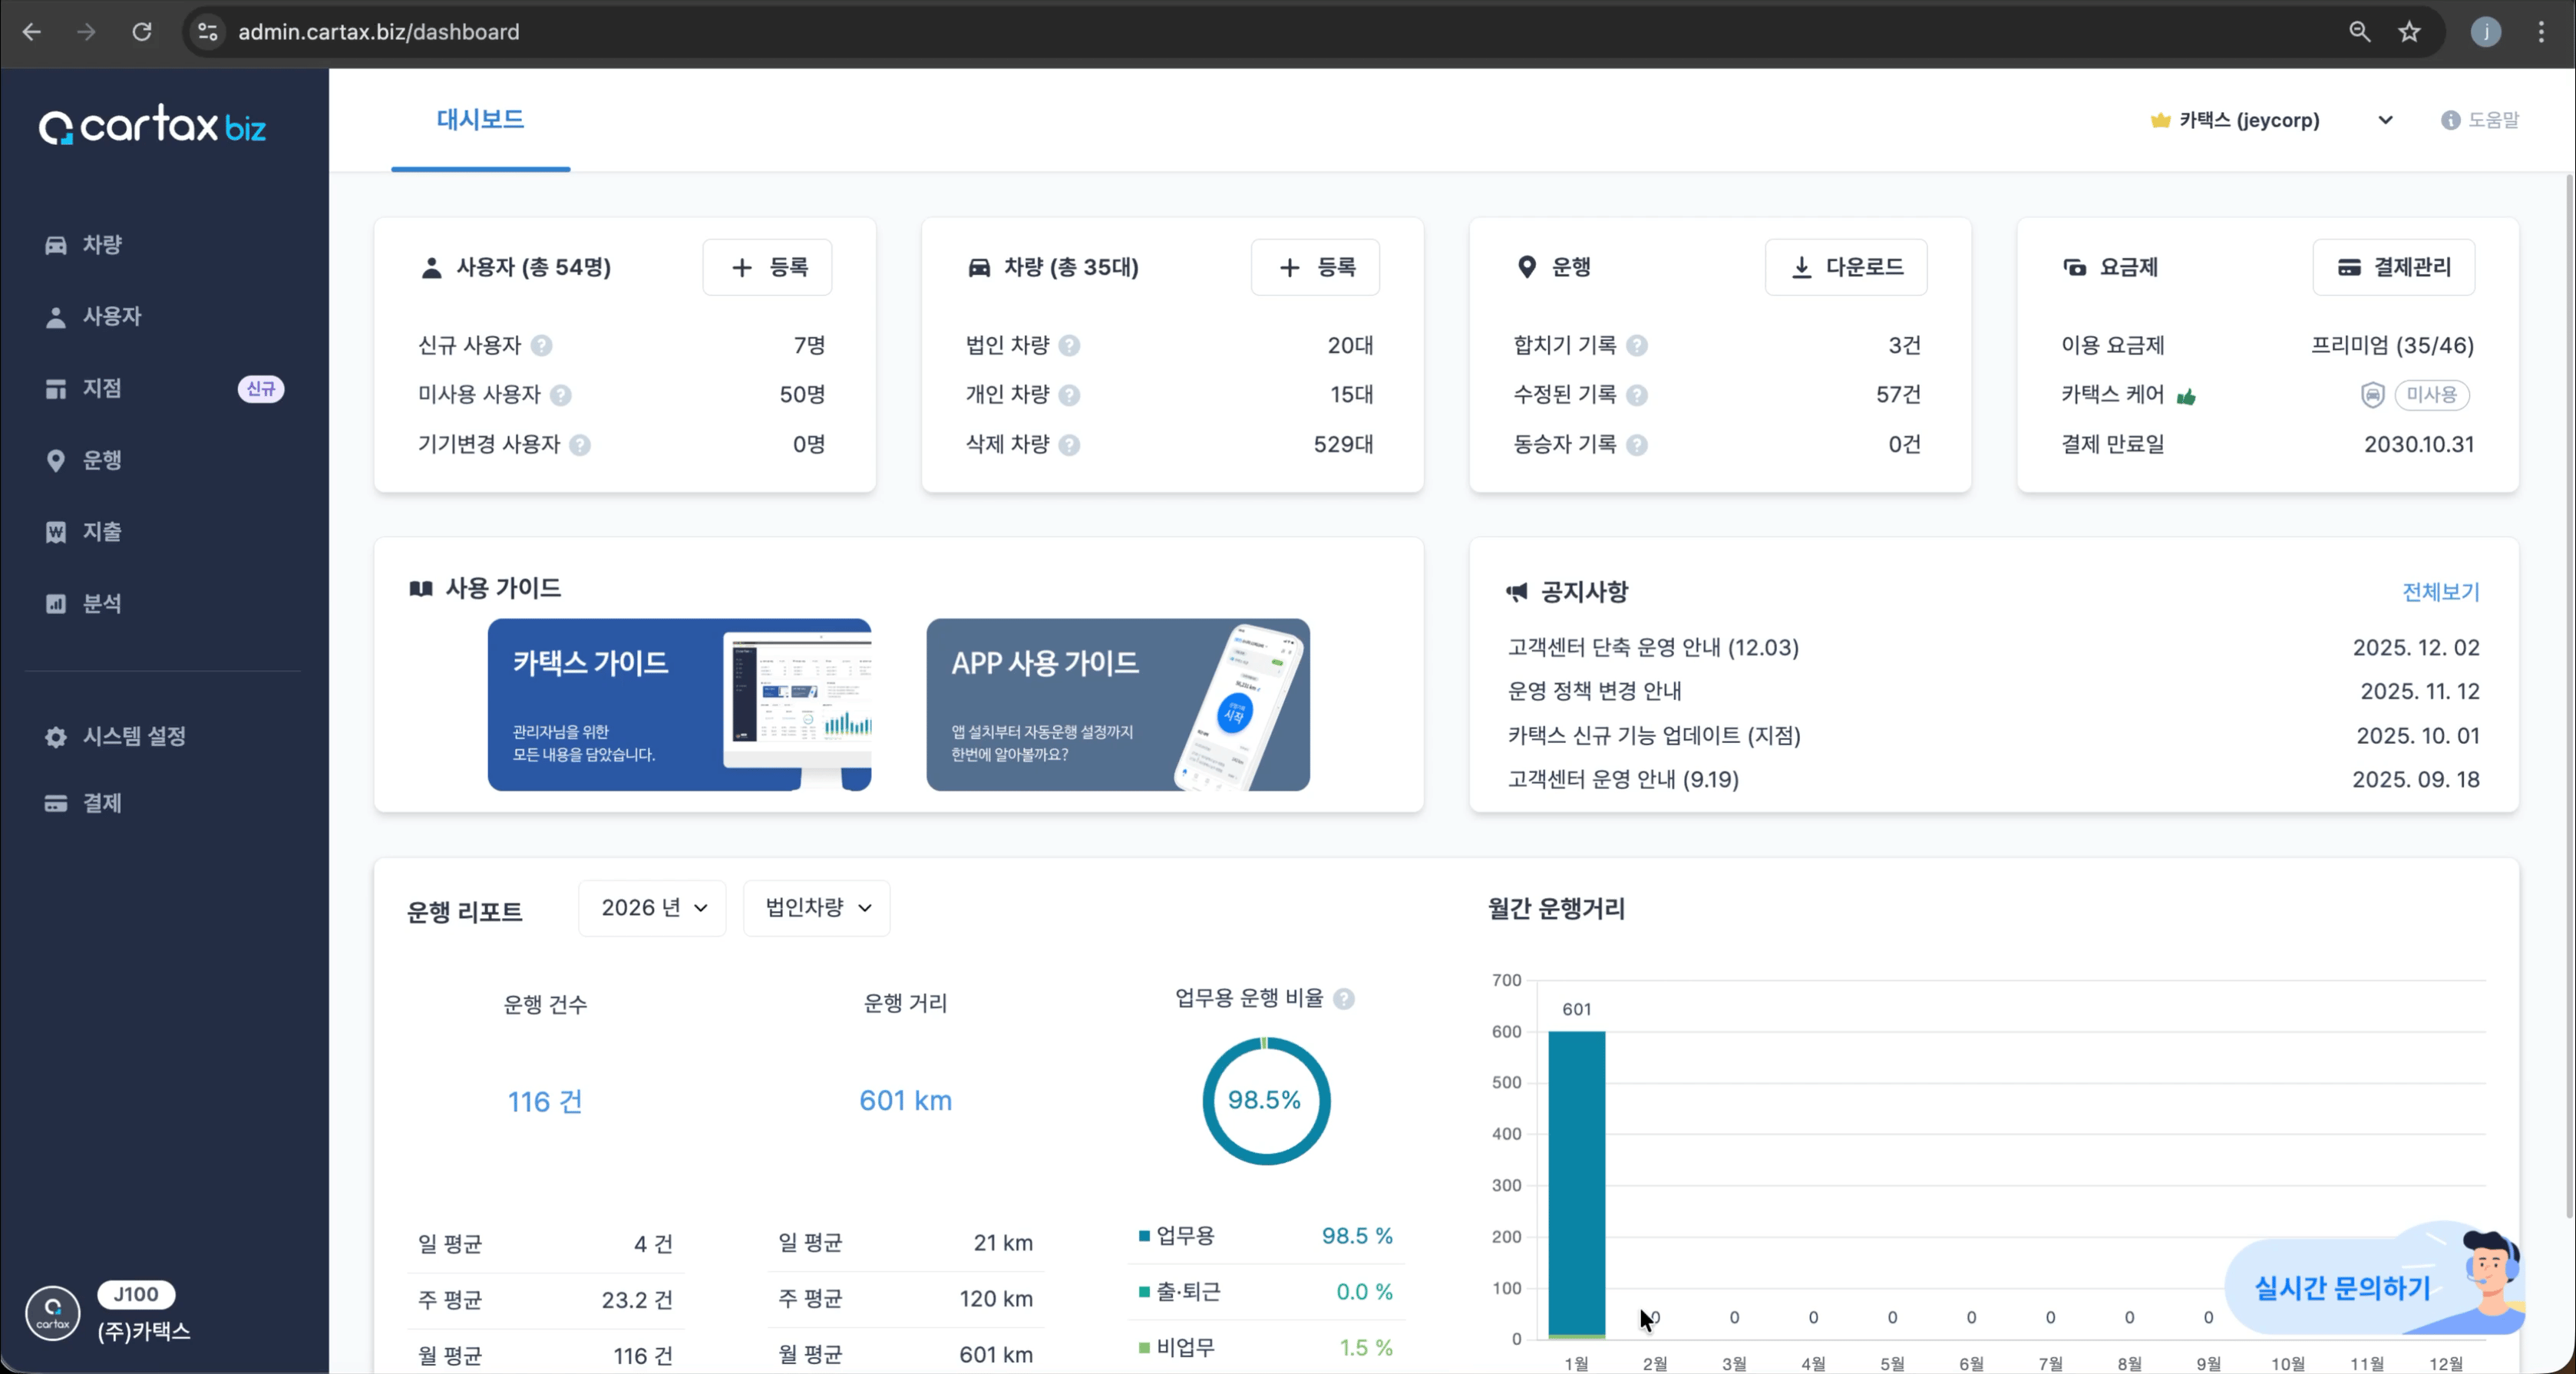The image size is (2576, 1374).
Task: Click the cartax biz logo
Action: click(152, 127)
